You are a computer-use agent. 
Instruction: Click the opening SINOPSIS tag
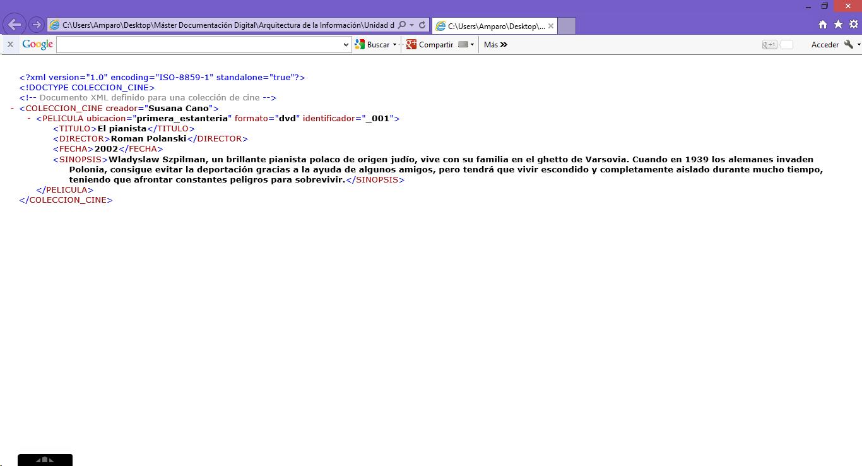(x=81, y=159)
